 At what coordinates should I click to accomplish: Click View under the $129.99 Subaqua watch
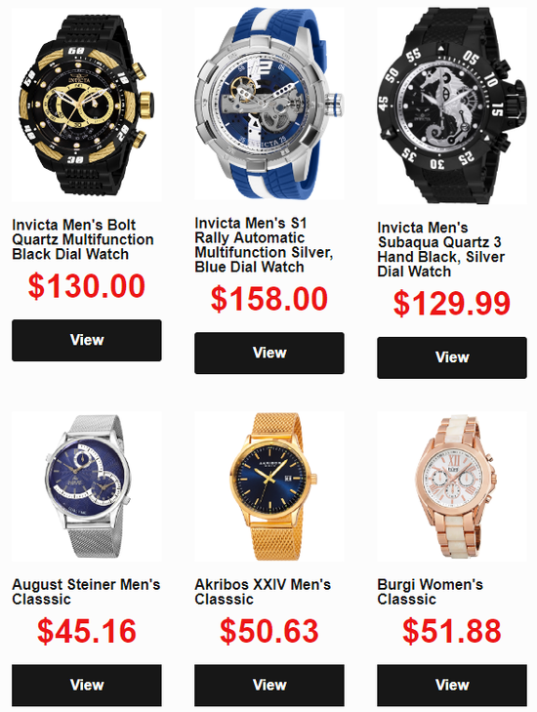tap(452, 357)
